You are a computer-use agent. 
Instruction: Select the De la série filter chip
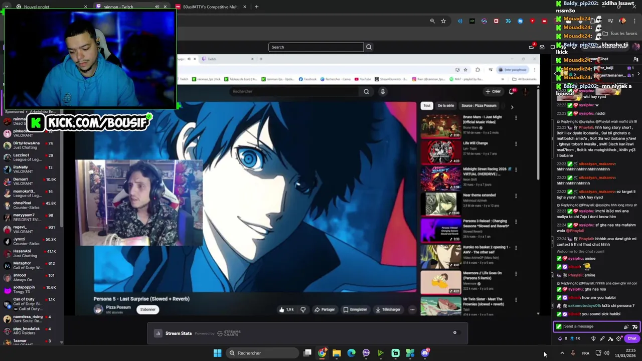point(446,106)
